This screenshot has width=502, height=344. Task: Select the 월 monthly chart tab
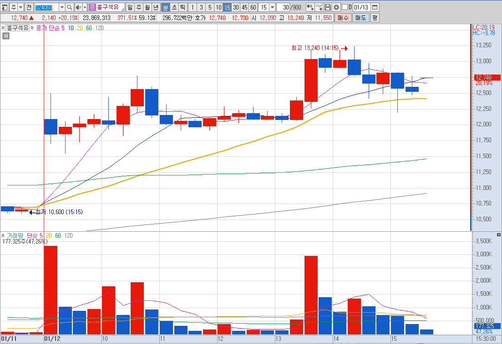[x=147, y=7]
